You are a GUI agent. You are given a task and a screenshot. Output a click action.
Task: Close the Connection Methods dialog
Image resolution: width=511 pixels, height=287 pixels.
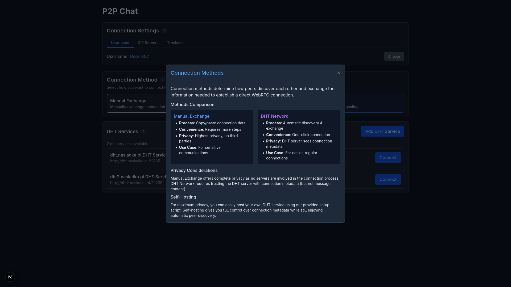[x=339, y=73]
